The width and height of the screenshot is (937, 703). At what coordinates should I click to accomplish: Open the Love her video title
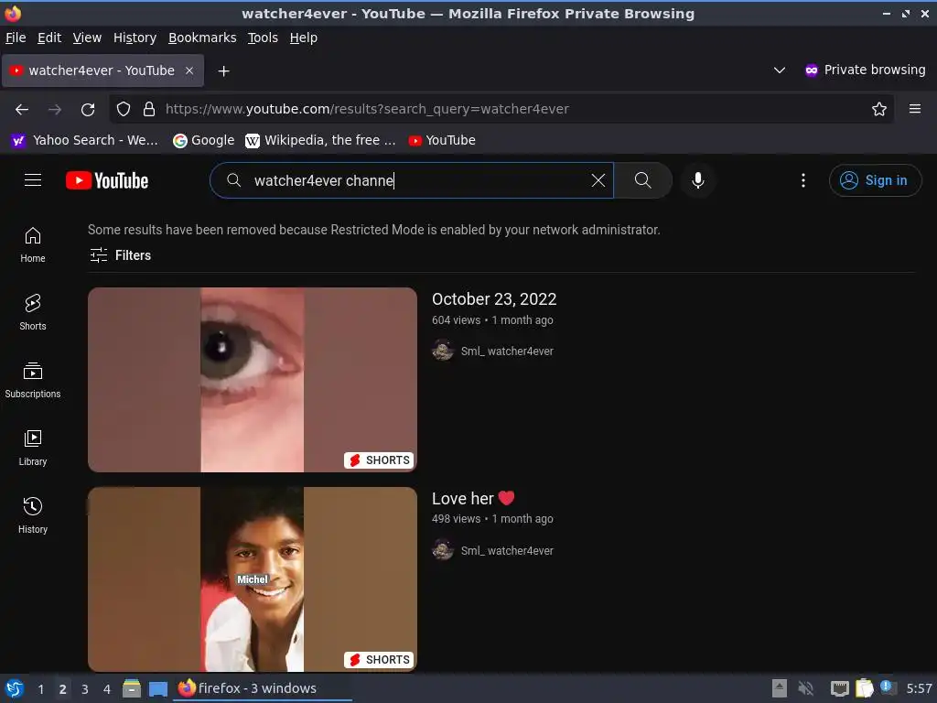click(x=473, y=498)
